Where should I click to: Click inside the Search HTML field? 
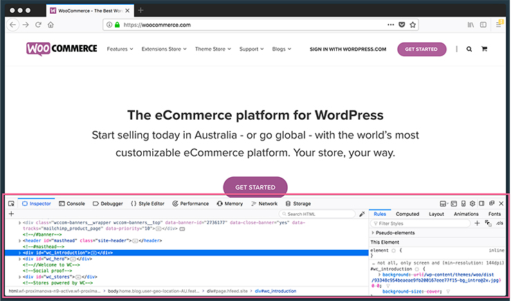(x=317, y=215)
